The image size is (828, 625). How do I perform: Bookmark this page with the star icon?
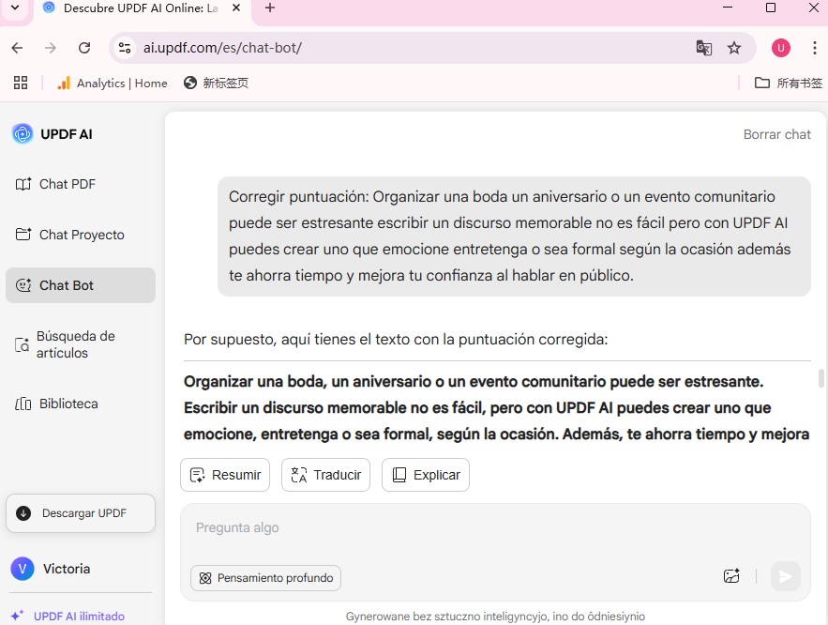click(x=734, y=48)
